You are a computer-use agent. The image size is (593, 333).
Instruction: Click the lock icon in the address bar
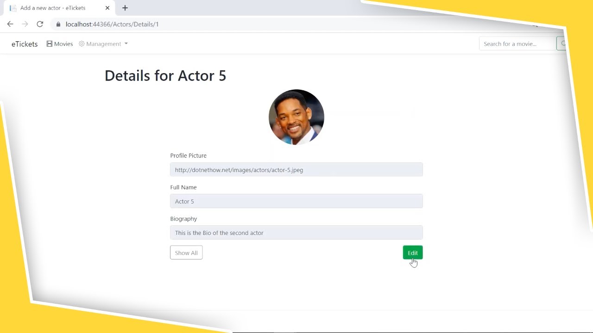pos(58,24)
